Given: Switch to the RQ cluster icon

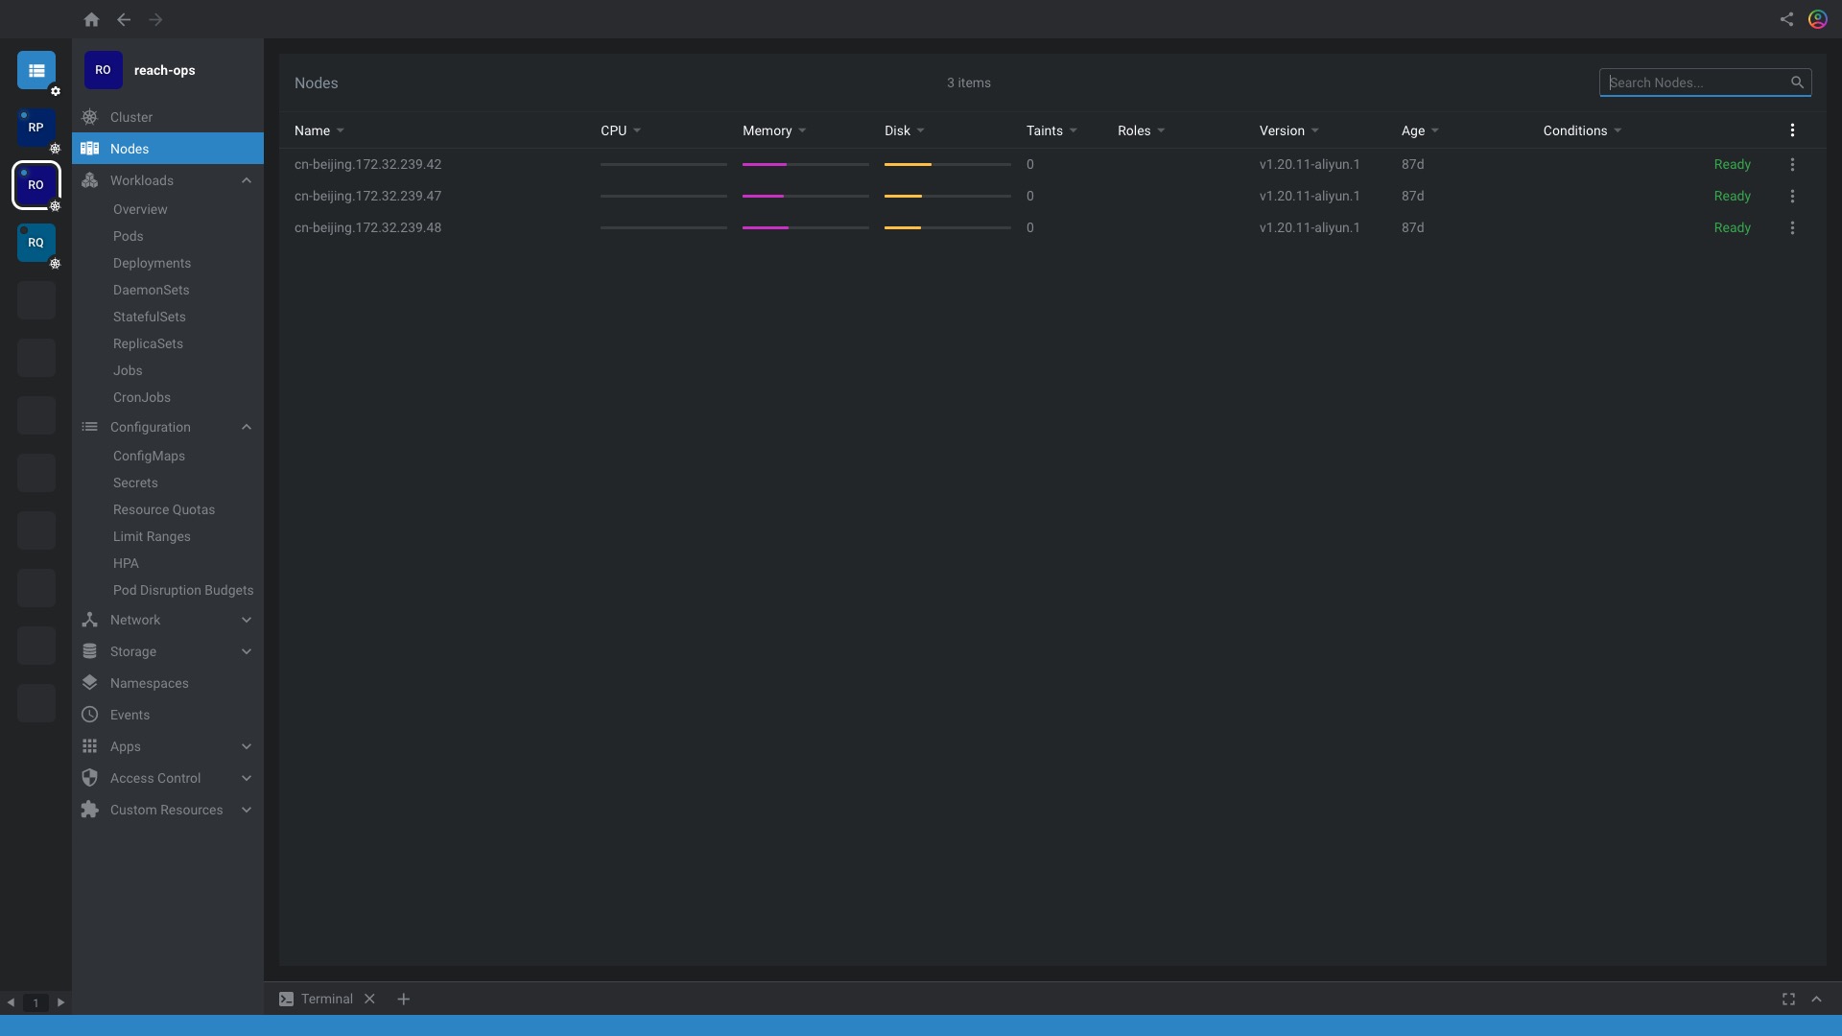Looking at the screenshot, I should 36,243.
